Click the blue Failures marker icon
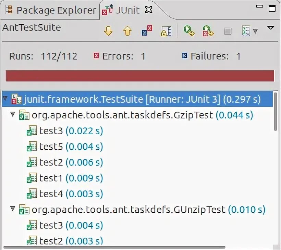 [x=185, y=56]
